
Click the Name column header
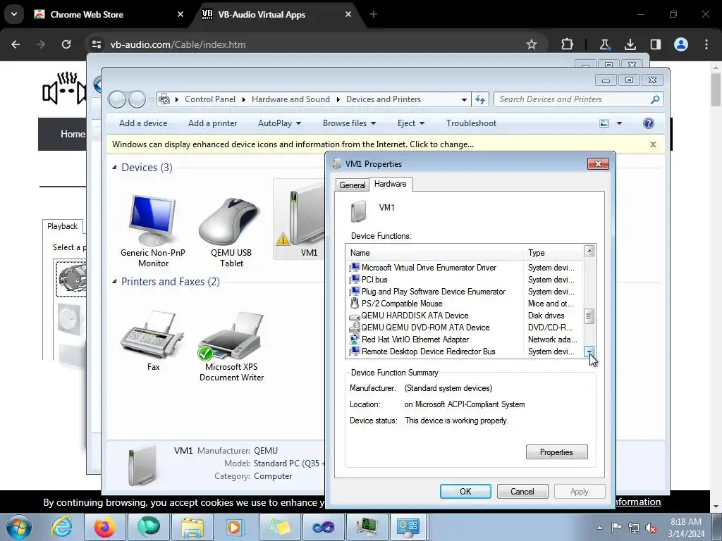pyautogui.click(x=435, y=253)
